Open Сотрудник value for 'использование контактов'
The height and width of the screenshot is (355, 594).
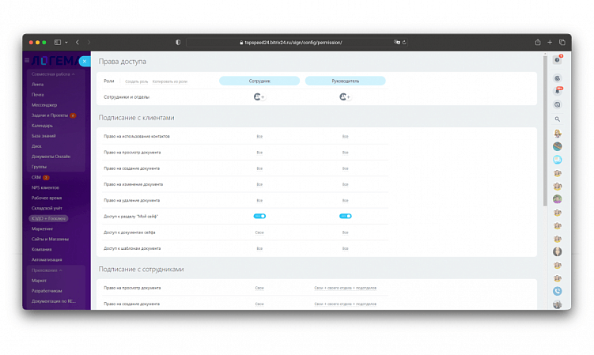pos(259,137)
